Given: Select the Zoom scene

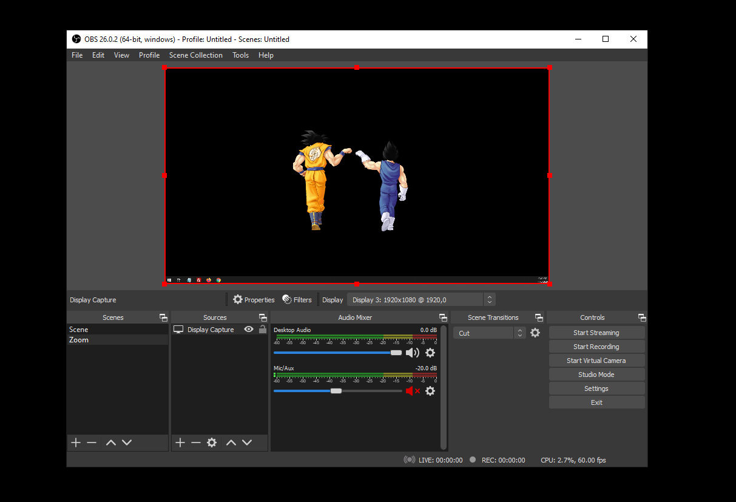Looking at the screenshot, I should tap(79, 340).
